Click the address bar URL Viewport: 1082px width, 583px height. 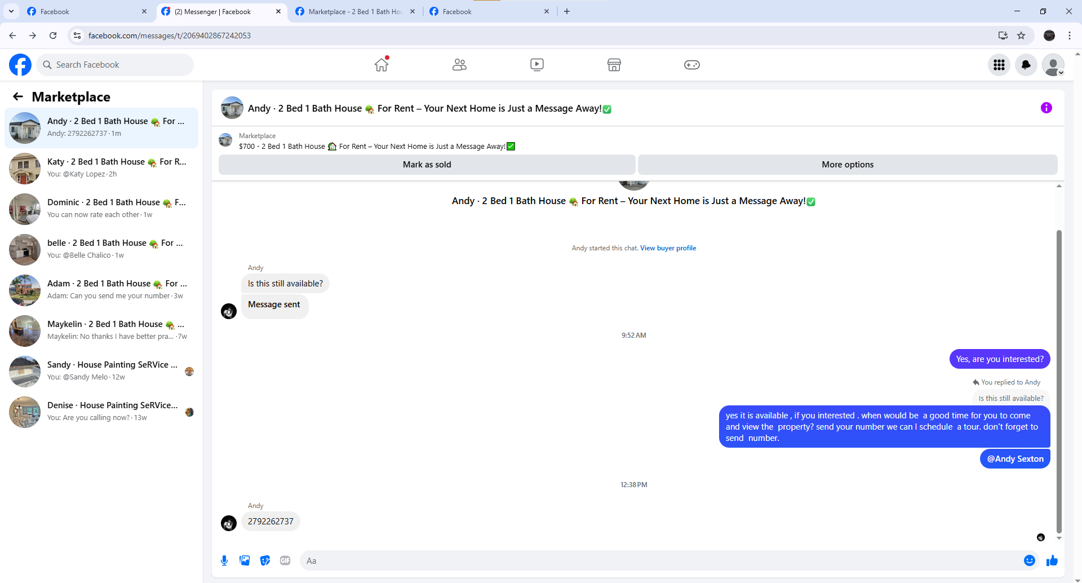click(x=169, y=36)
